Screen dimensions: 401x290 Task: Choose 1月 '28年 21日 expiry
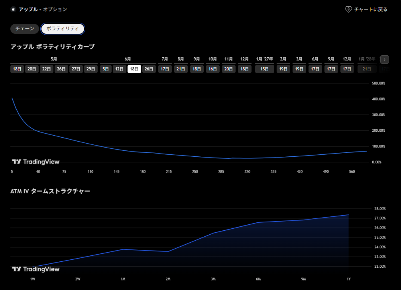tap(367, 69)
